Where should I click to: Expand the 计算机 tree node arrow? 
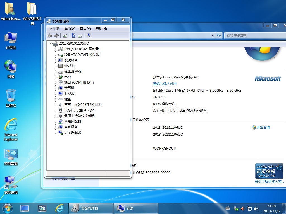tap(56, 88)
